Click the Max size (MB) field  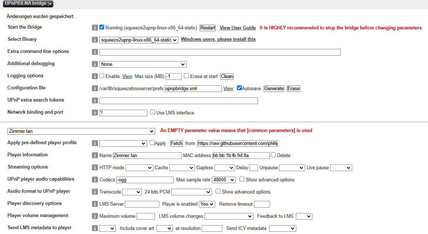pyautogui.click(x=174, y=77)
